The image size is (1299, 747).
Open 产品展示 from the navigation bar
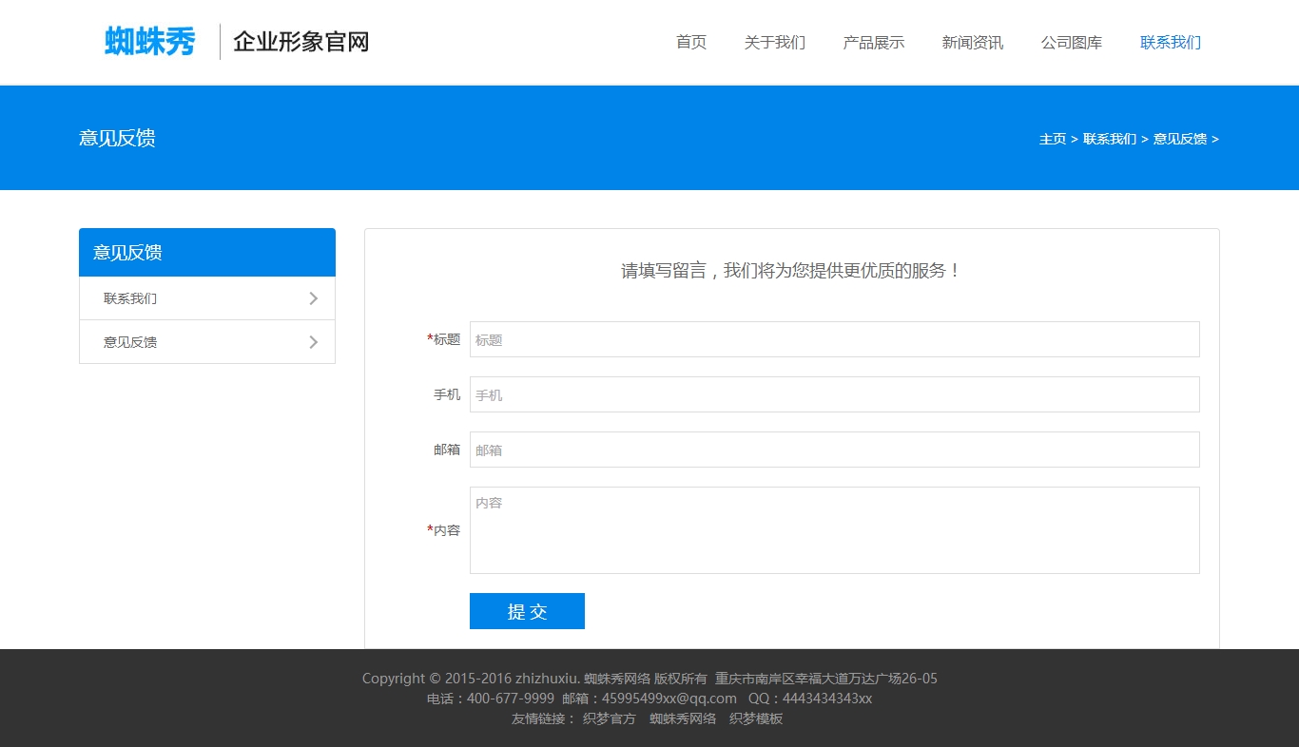(873, 43)
